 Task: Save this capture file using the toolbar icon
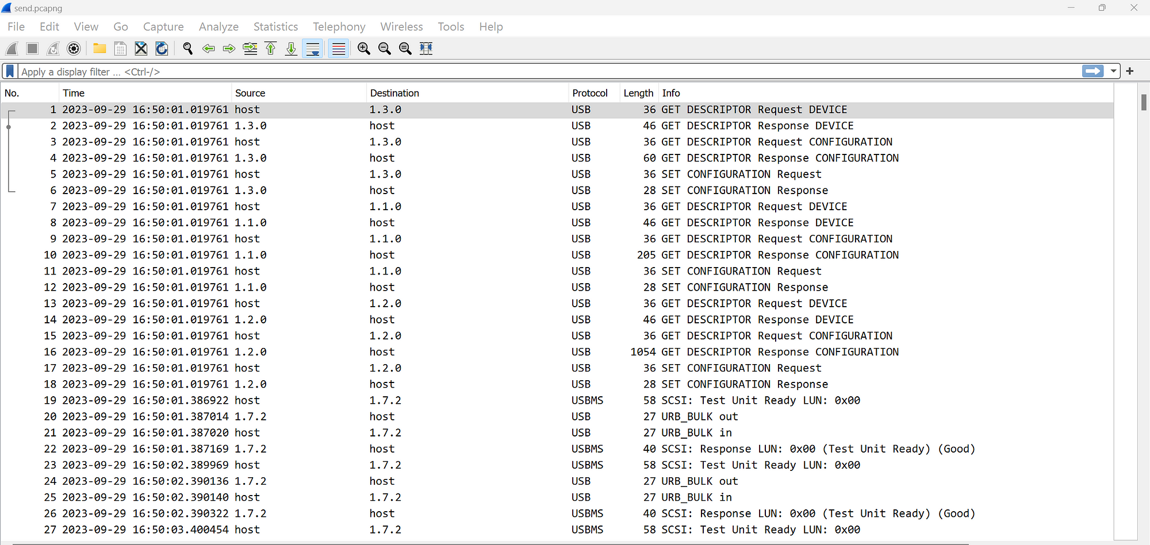pos(120,49)
